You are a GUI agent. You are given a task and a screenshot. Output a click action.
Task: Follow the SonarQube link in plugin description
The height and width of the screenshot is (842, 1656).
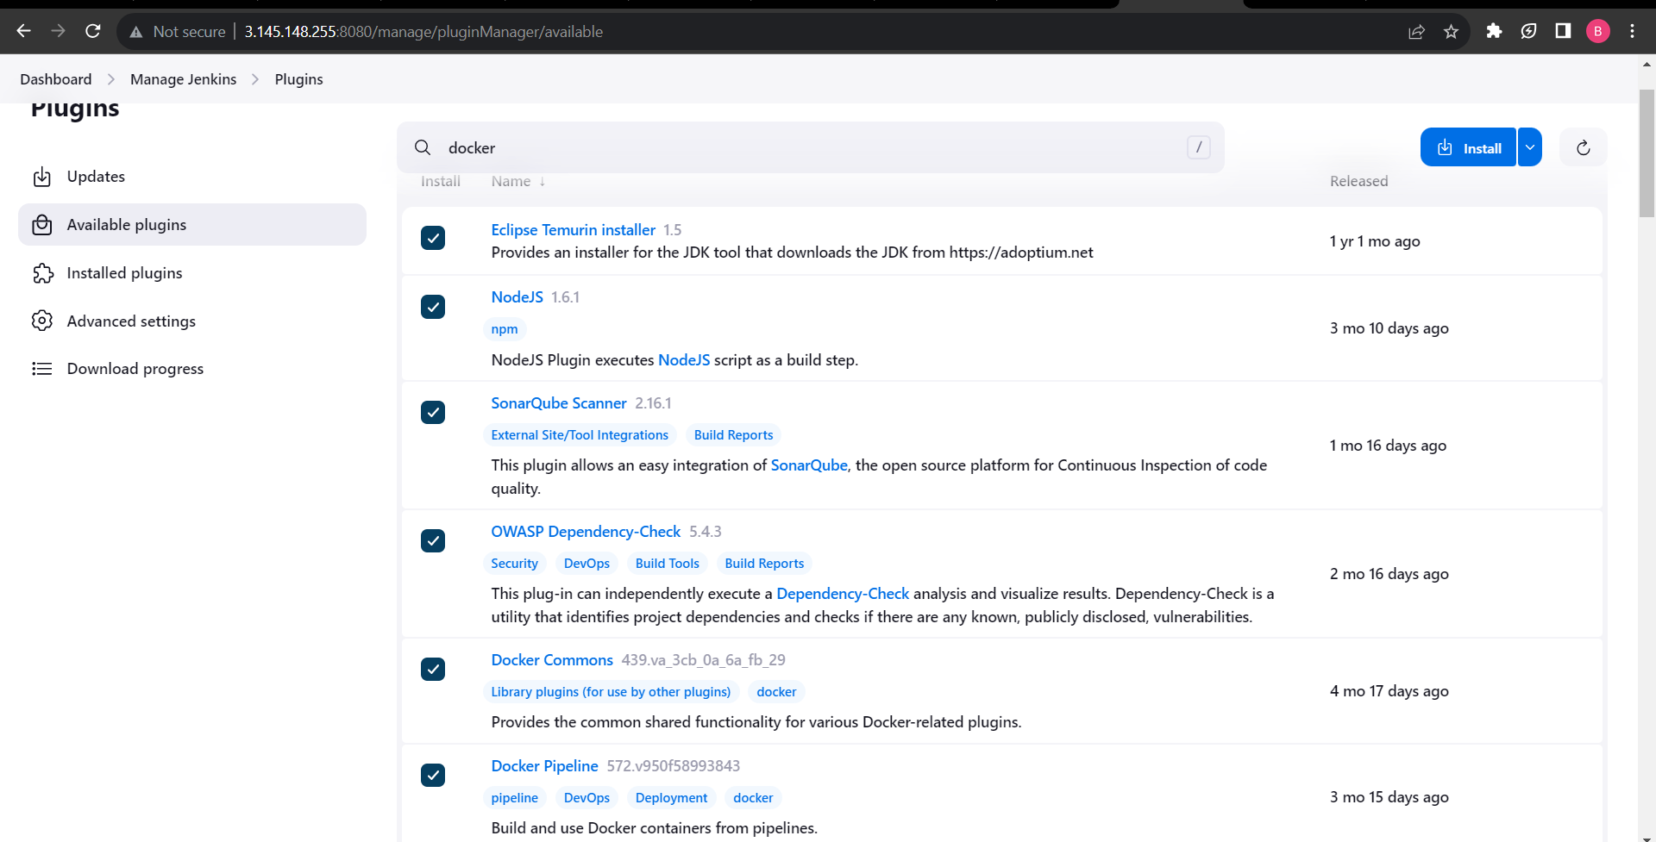pyautogui.click(x=809, y=465)
